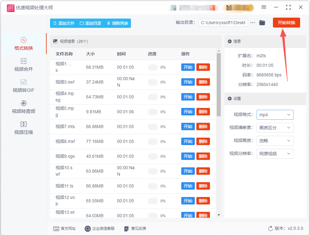This screenshot has width=310, height=236.
Task: Click the output directory path field
Action: 223,23
